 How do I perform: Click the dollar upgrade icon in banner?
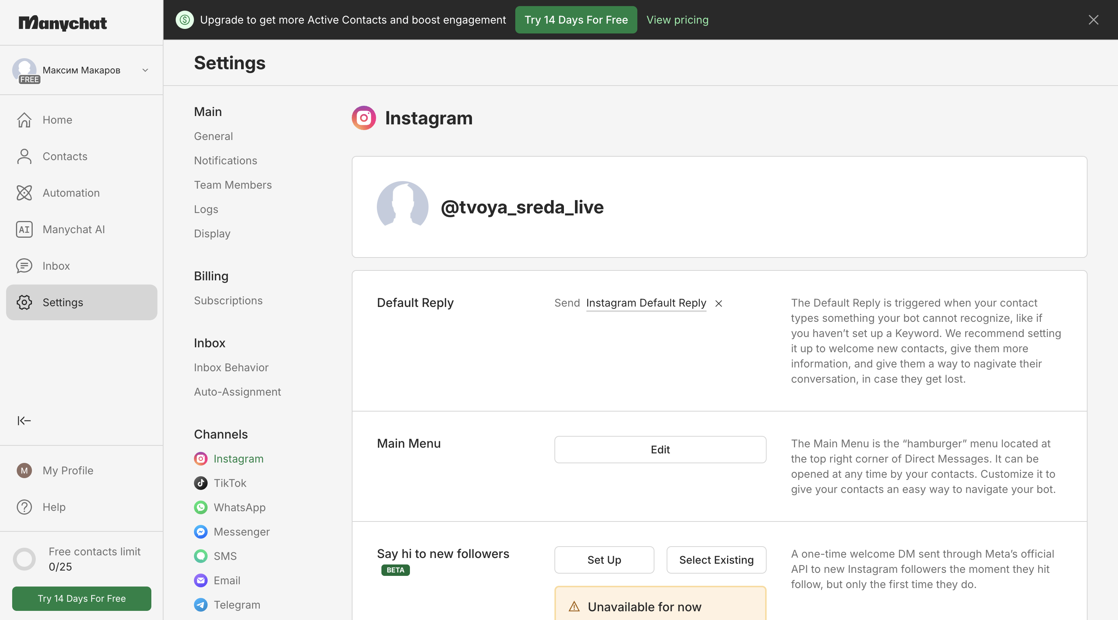pos(184,19)
